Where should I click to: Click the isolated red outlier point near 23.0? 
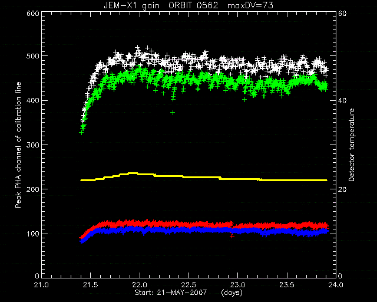point(232,236)
